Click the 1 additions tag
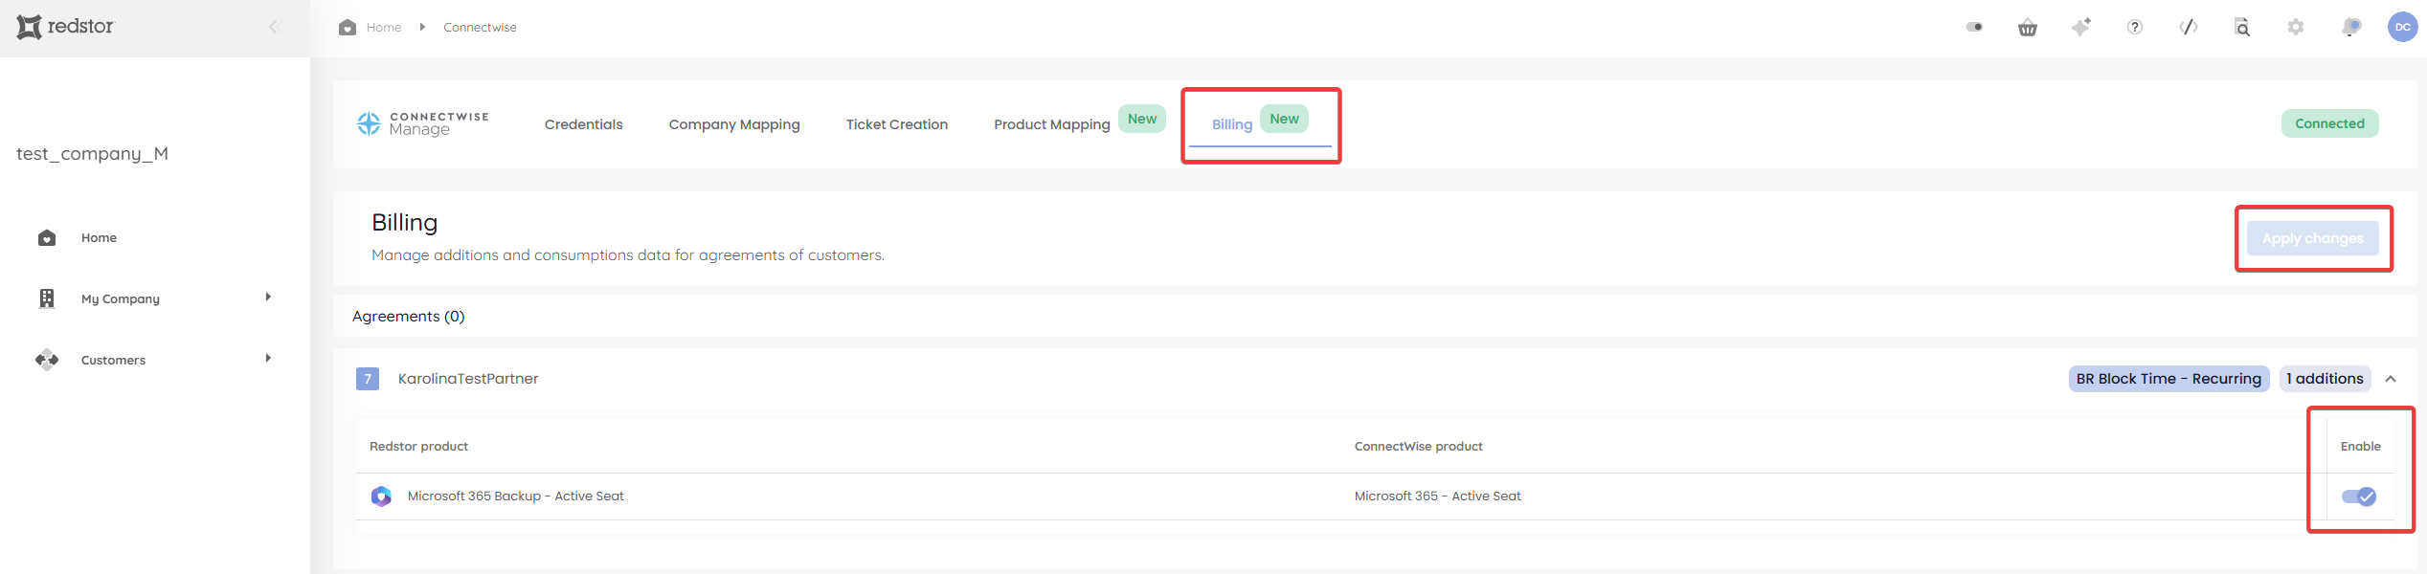 [x=2325, y=379]
